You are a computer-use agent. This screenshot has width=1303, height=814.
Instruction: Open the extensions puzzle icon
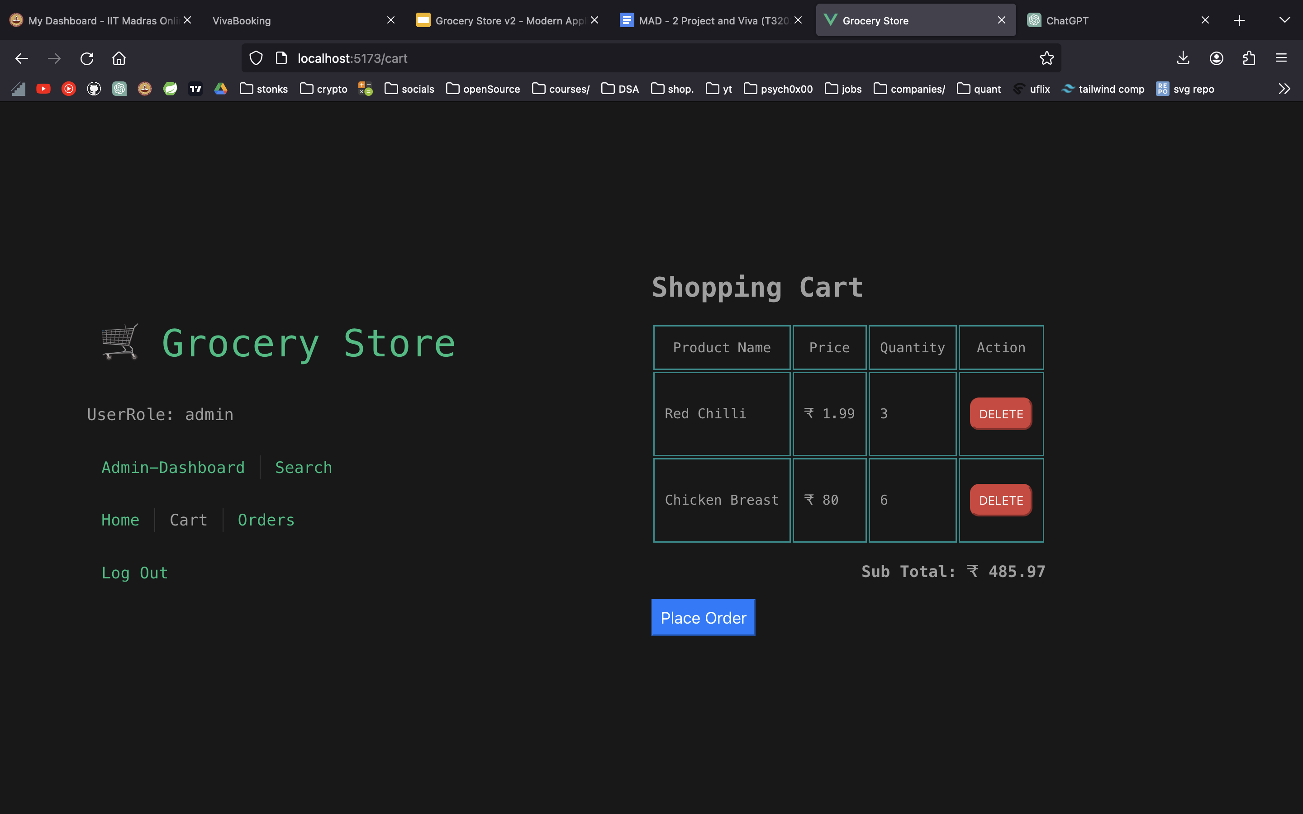pyautogui.click(x=1249, y=58)
